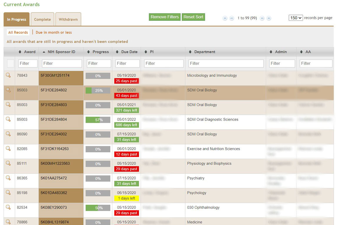Go to first page pagination icon
Viewport: 338px width, 225px height.
[225, 18]
